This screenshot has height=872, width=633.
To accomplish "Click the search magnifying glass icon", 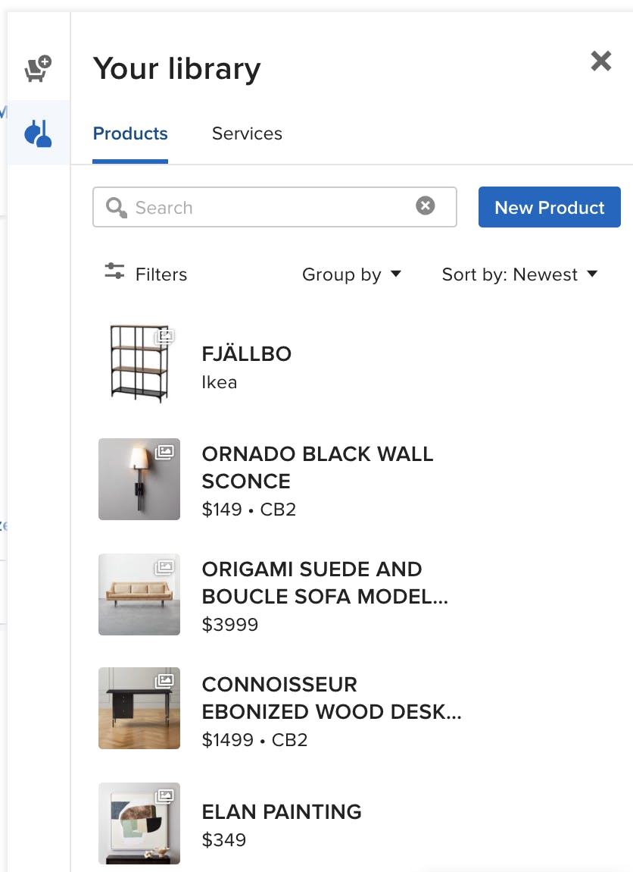I will 116,207.
